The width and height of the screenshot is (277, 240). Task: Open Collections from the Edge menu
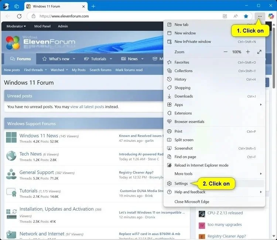coord(214,71)
